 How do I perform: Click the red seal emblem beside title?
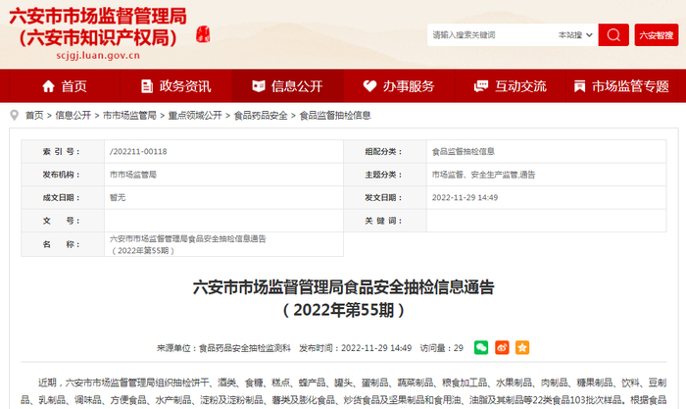click(203, 34)
